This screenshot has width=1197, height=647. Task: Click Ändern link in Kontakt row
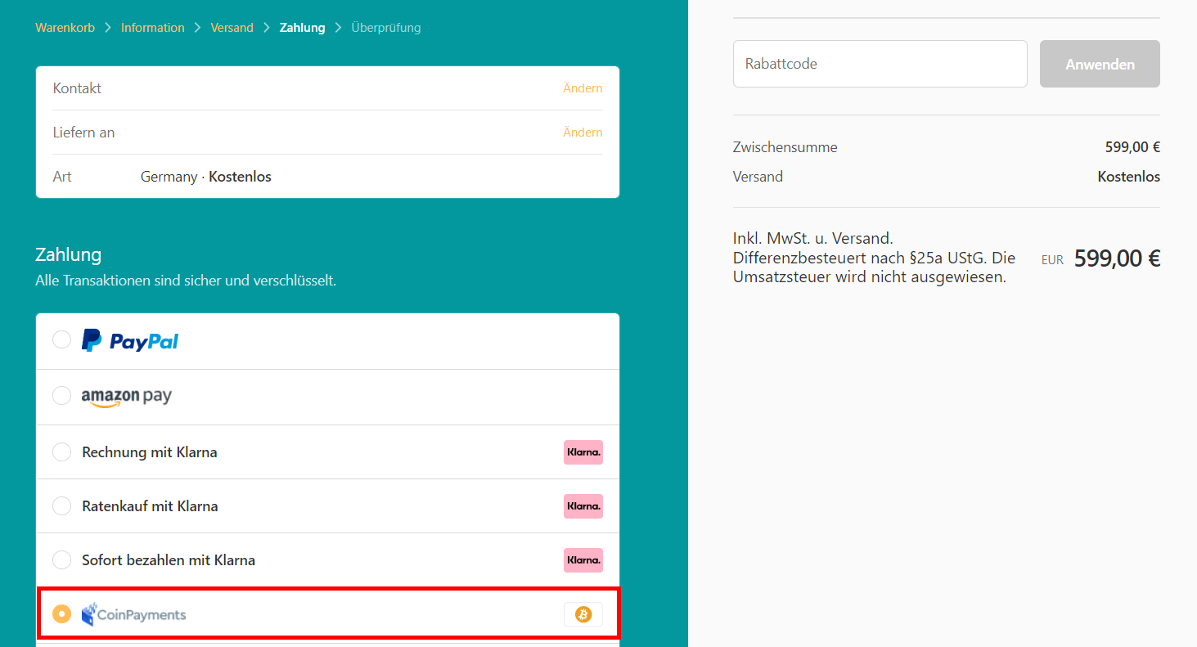(x=583, y=88)
